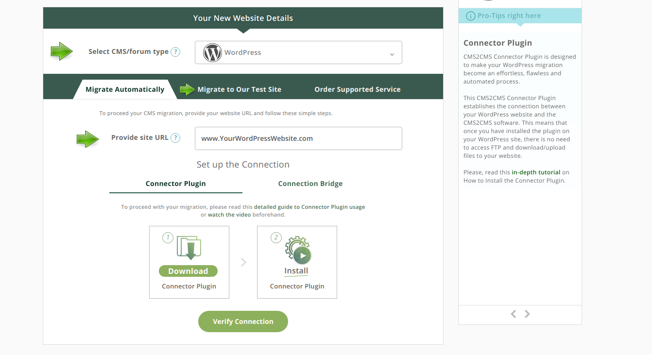This screenshot has width=652, height=355.
Task: Click 'Connector Plugin' label under Download
Action: (189, 287)
